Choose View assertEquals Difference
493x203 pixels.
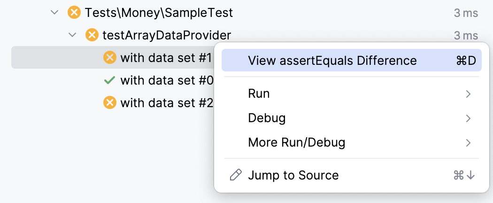click(x=332, y=61)
